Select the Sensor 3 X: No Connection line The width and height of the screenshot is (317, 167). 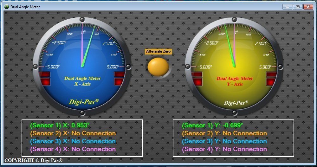pyautogui.click(x=73, y=141)
